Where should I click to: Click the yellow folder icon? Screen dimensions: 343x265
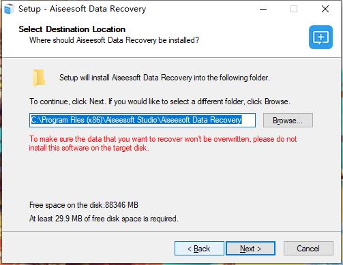point(39,78)
